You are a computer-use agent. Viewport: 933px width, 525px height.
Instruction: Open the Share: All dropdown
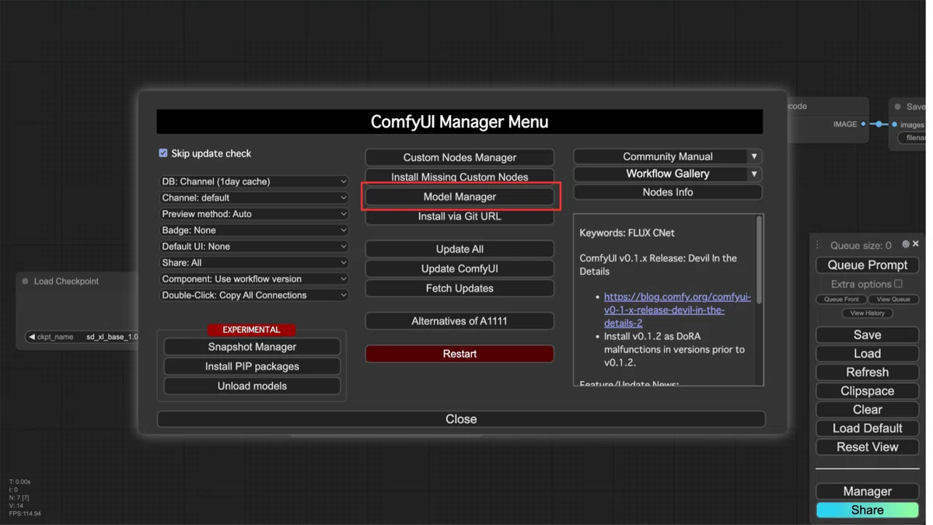tap(253, 263)
